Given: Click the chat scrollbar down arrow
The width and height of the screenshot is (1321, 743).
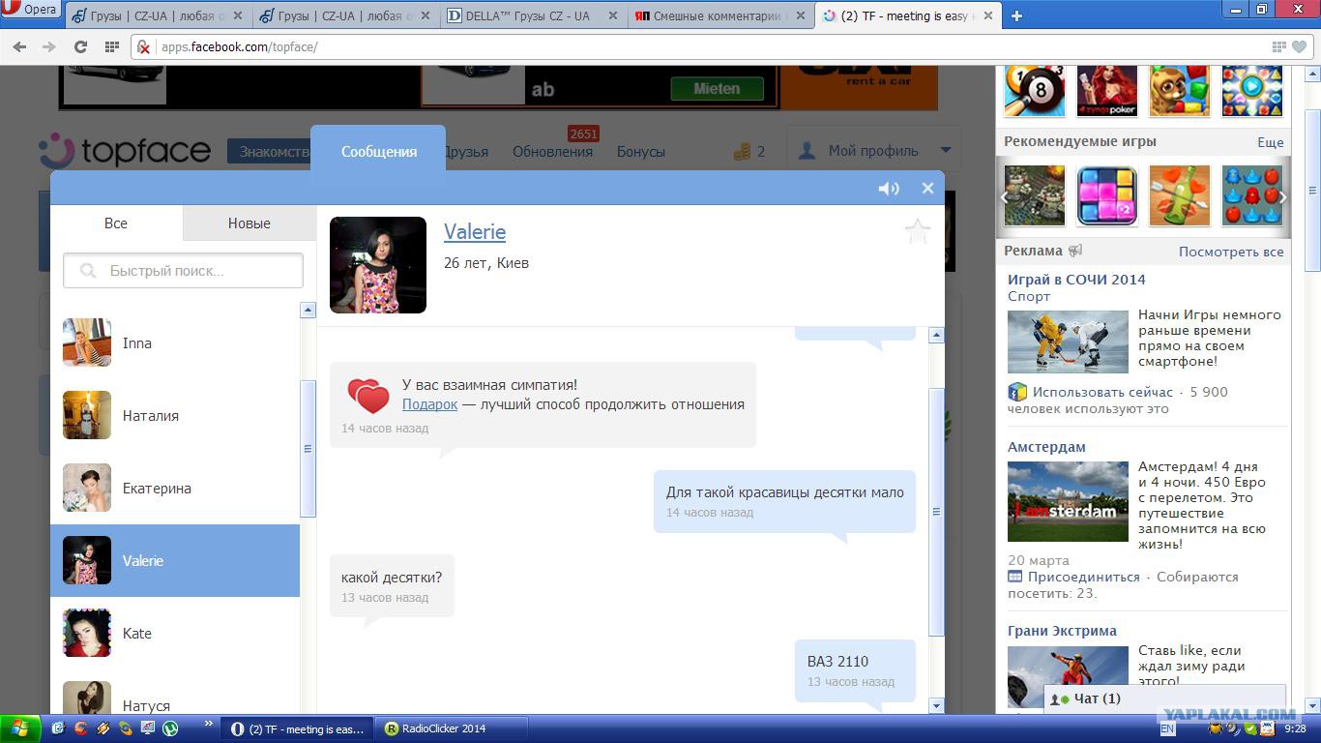Looking at the screenshot, I should pyautogui.click(x=936, y=706).
